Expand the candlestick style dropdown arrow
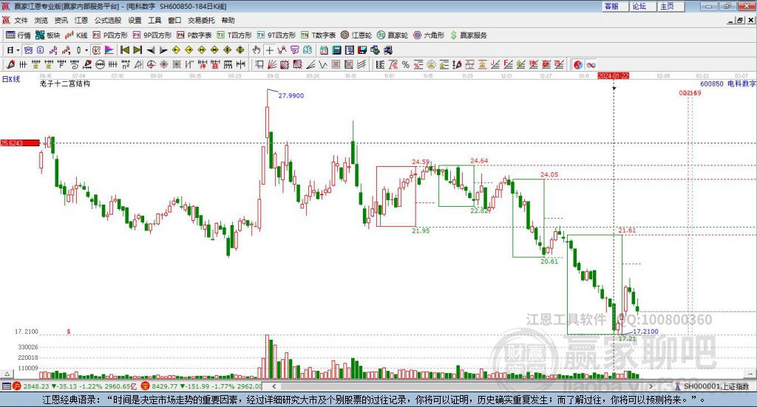The width and height of the screenshot is (757, 407). pos(86,50)
